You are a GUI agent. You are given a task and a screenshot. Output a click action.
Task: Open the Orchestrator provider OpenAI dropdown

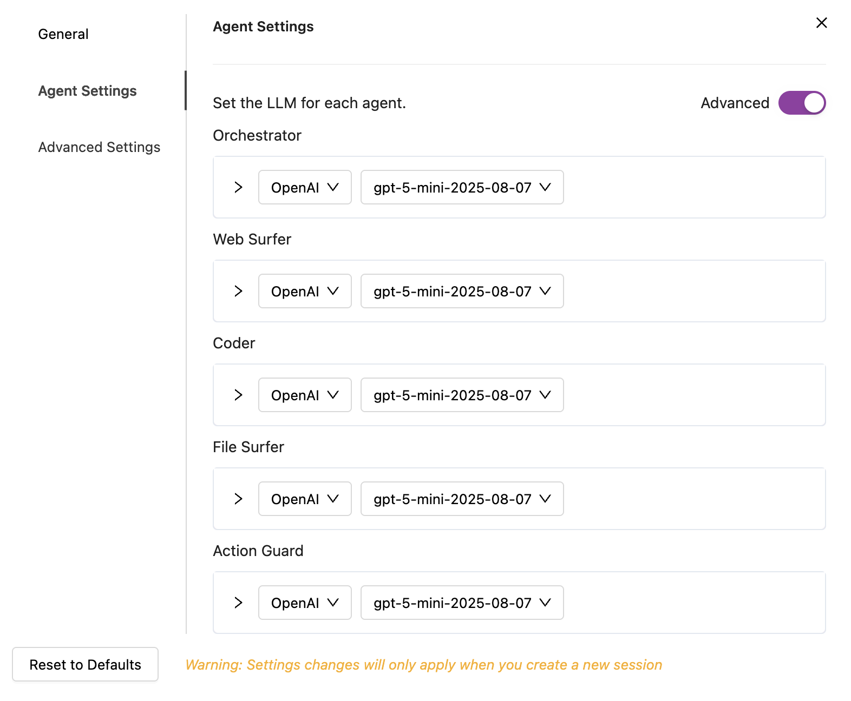[x=305, y=187]
